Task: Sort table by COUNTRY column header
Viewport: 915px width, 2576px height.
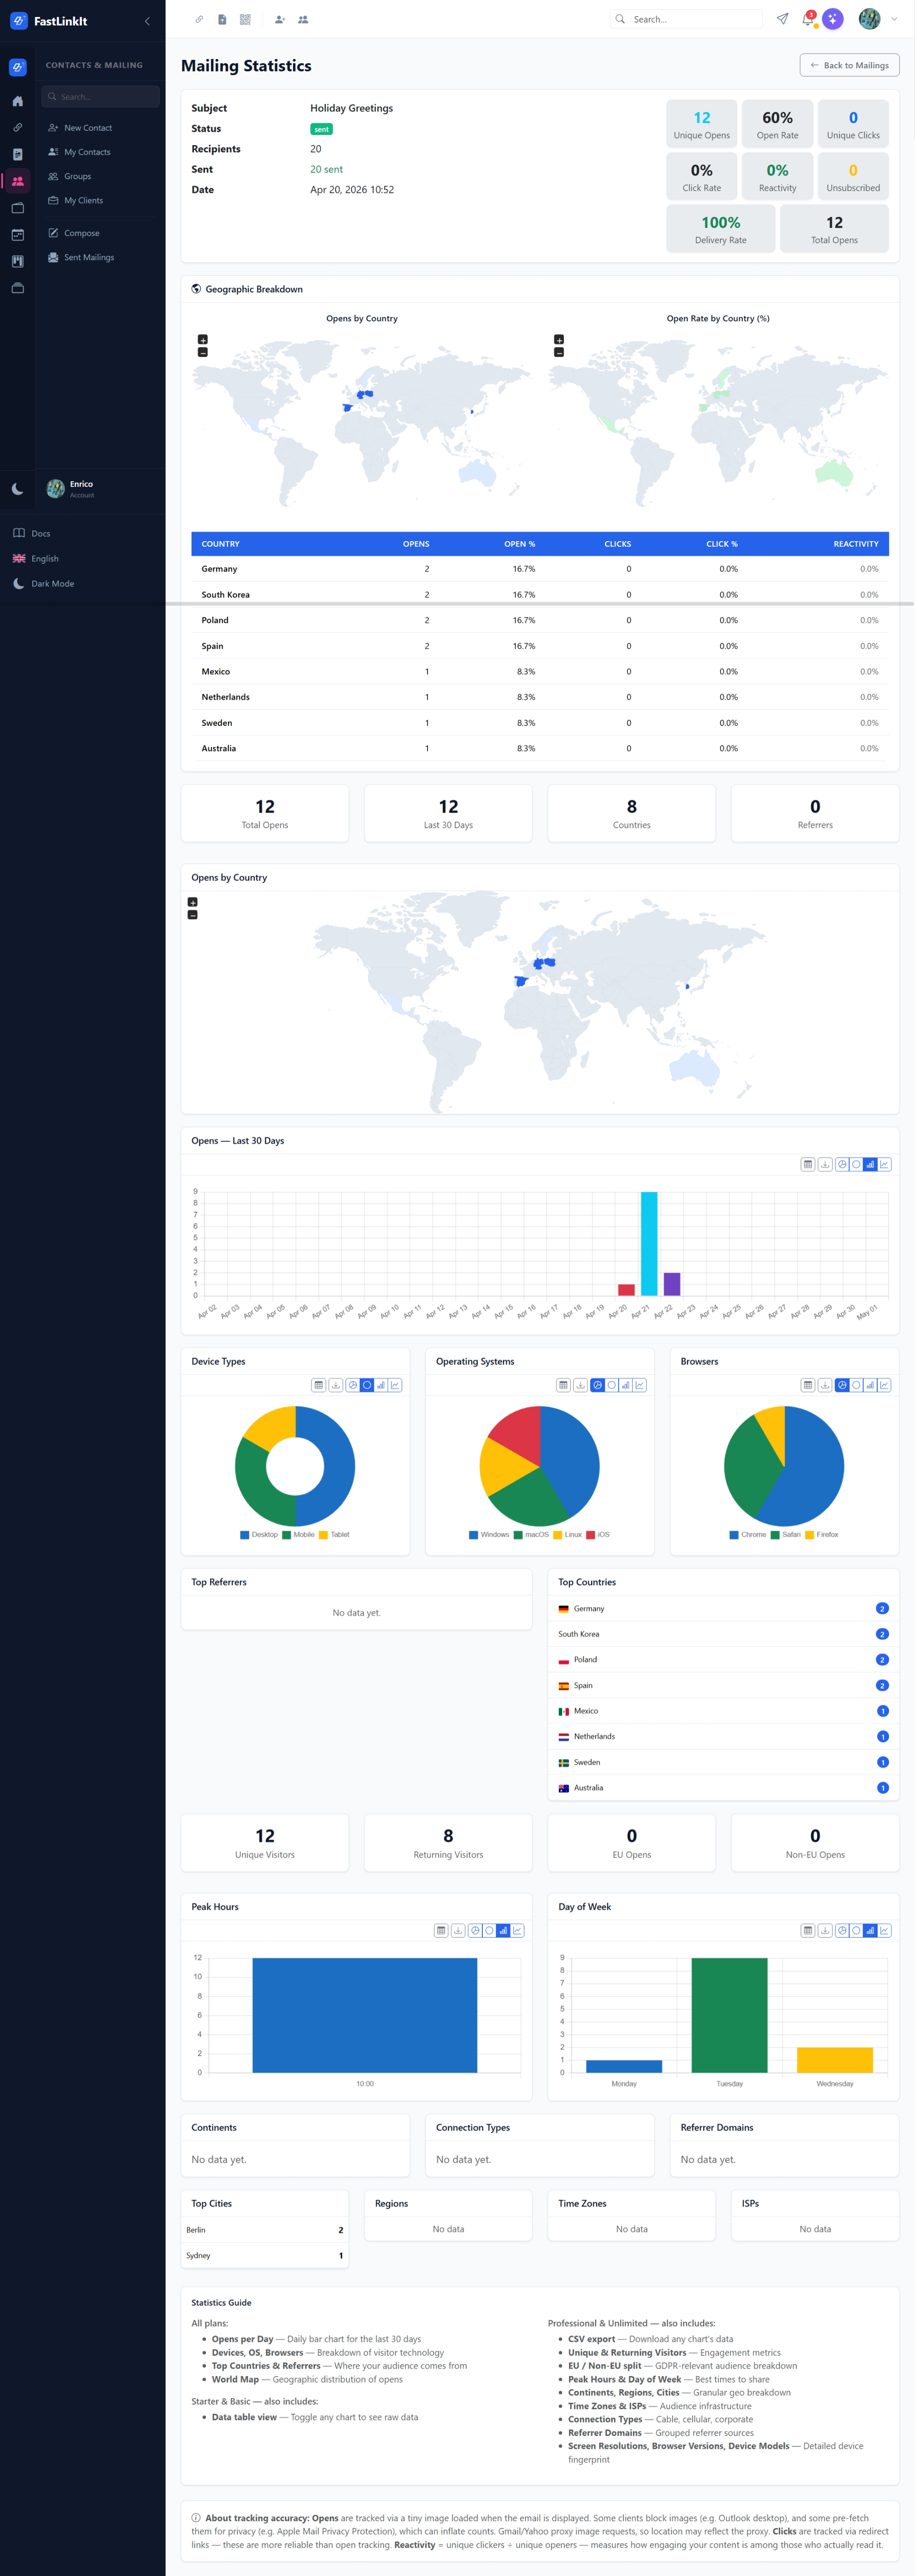Action: [221, 544]
